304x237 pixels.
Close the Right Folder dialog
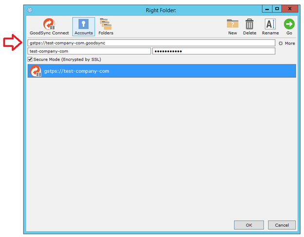click(x=290, y=9)
